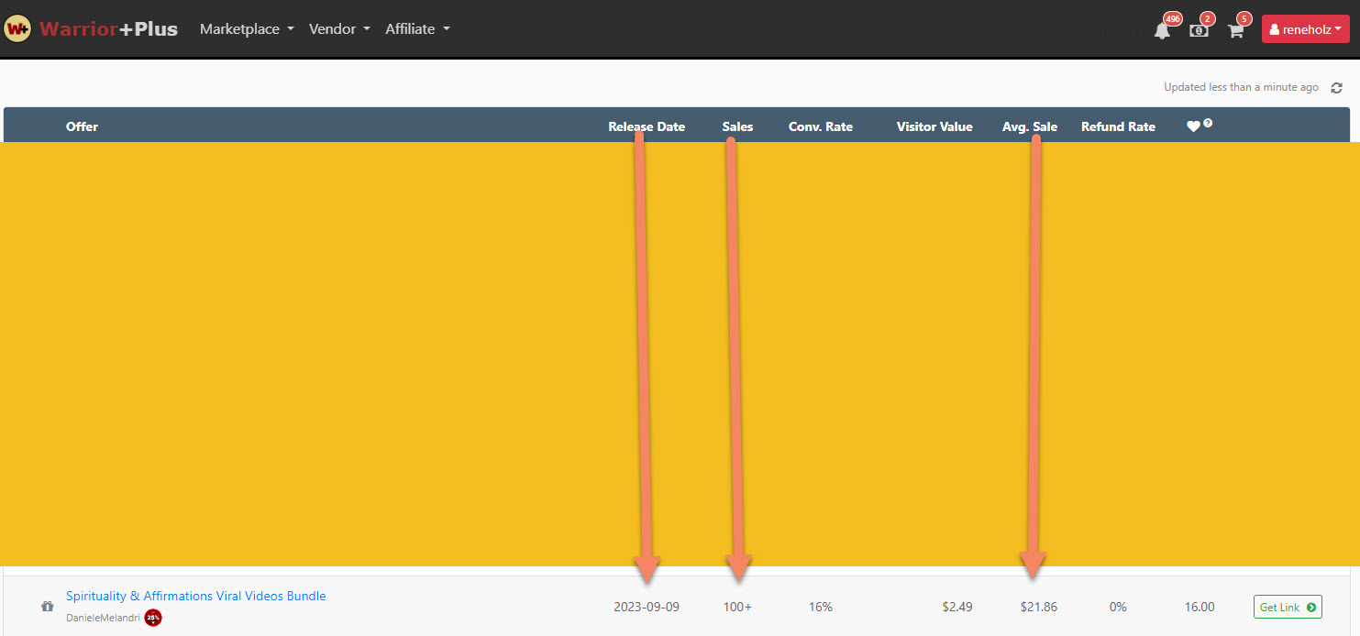Select the $2.49 visitor value

[957, 607]
